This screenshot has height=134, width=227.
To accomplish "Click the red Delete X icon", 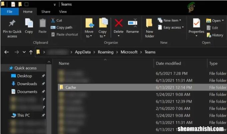I will tap(119, 23).
